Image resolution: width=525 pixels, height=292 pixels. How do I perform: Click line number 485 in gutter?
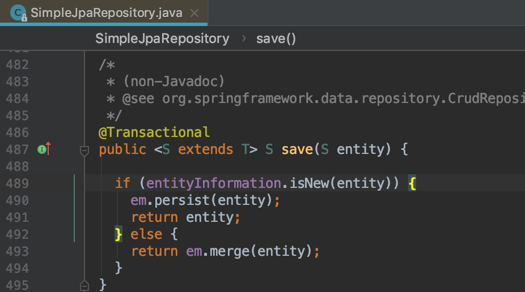coord(18,115)
